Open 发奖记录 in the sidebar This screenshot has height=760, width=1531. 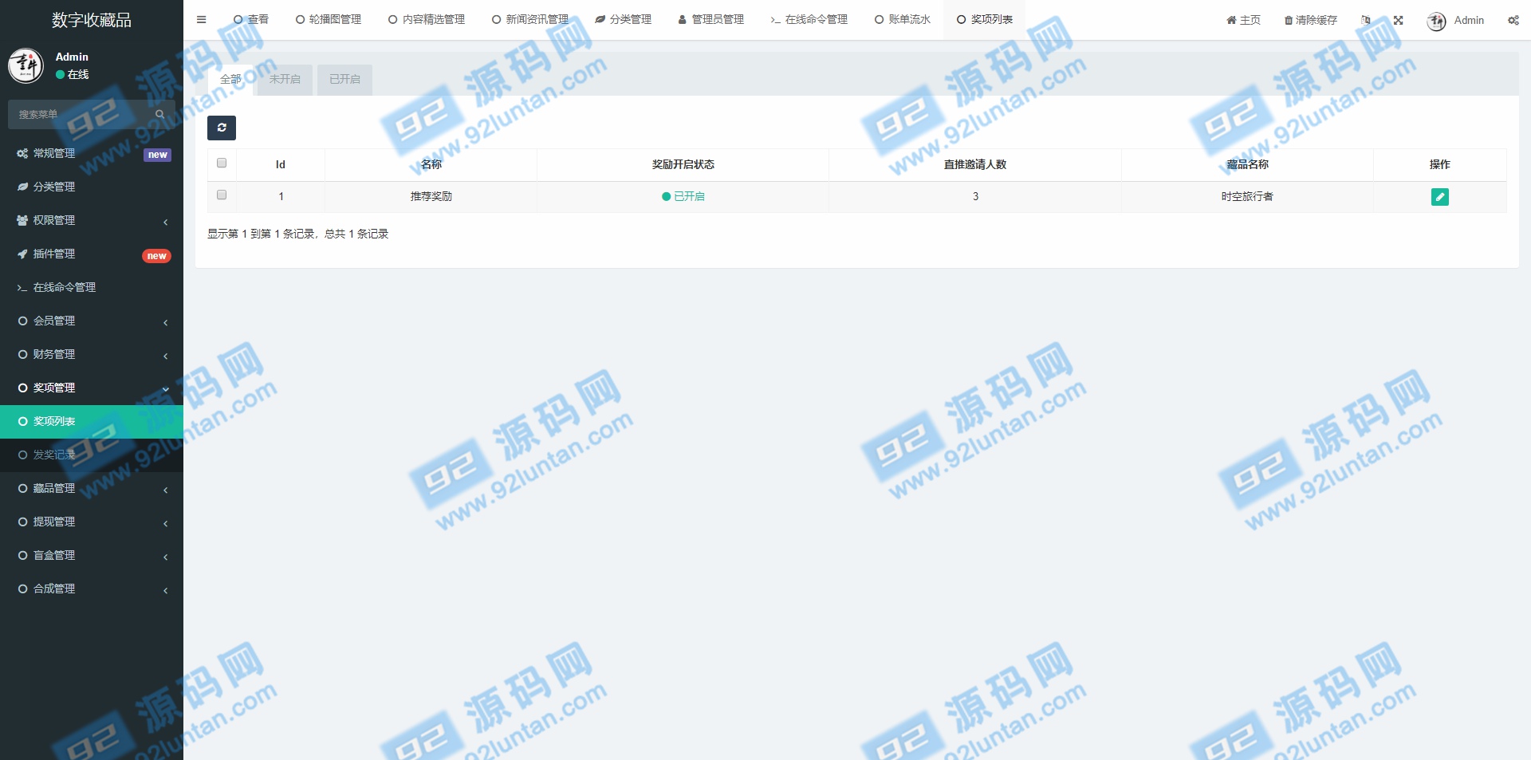click(x=54, y=455)
